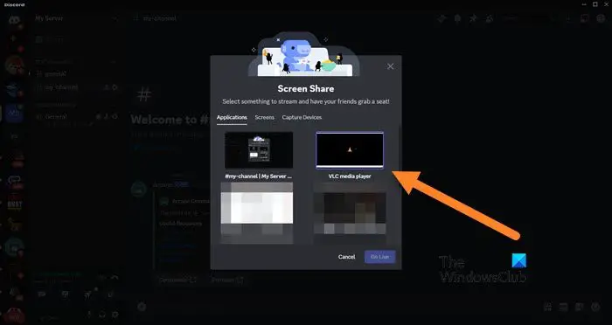Toggle the microphone mute button
The height and width of the screenshot is (325, 612).
point(89,315)
